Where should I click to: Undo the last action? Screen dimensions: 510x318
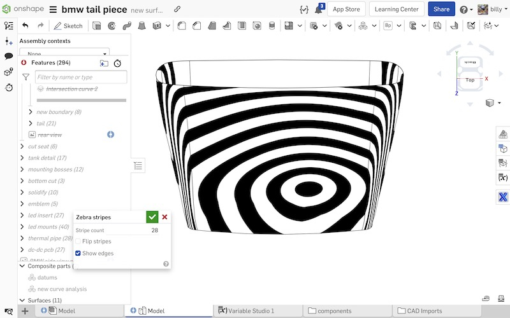(25, 25)
